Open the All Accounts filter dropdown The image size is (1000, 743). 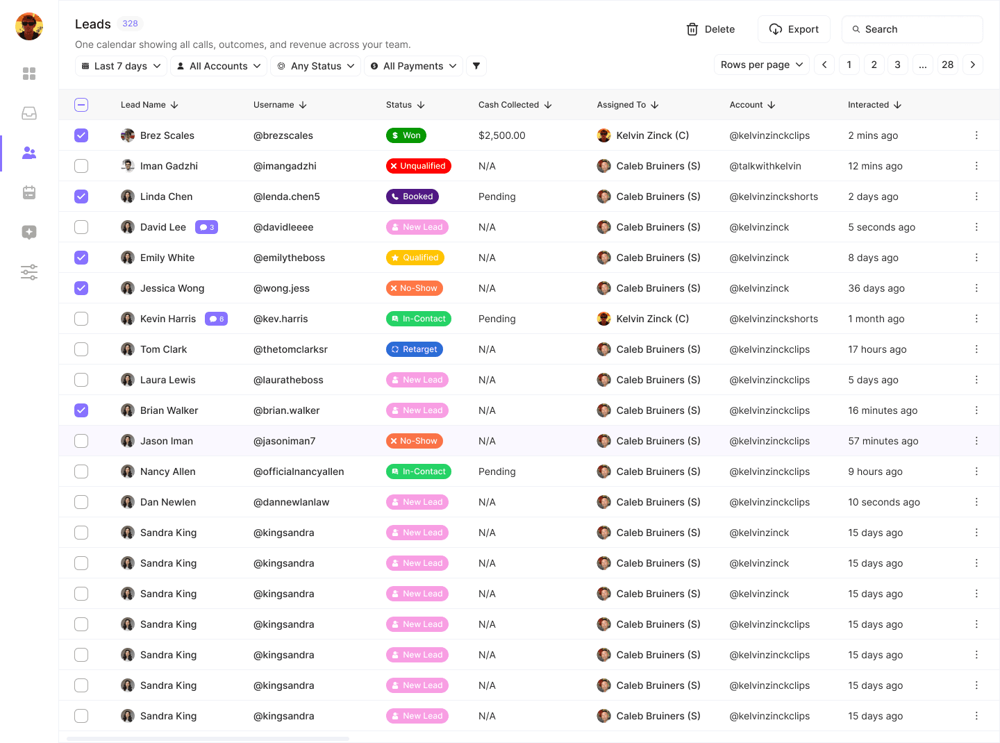click(x=219, y=66)
